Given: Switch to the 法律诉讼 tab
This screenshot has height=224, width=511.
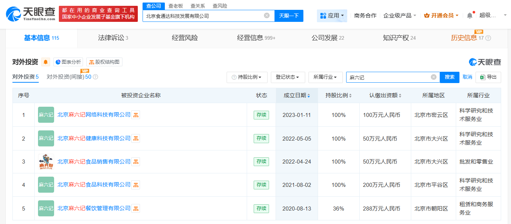Looking at the screenshot, I should [x=113, y=38].
